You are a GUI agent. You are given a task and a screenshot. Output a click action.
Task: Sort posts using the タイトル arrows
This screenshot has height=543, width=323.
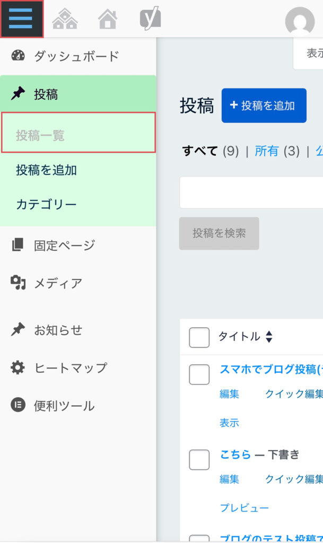click(x=269, y=337)
